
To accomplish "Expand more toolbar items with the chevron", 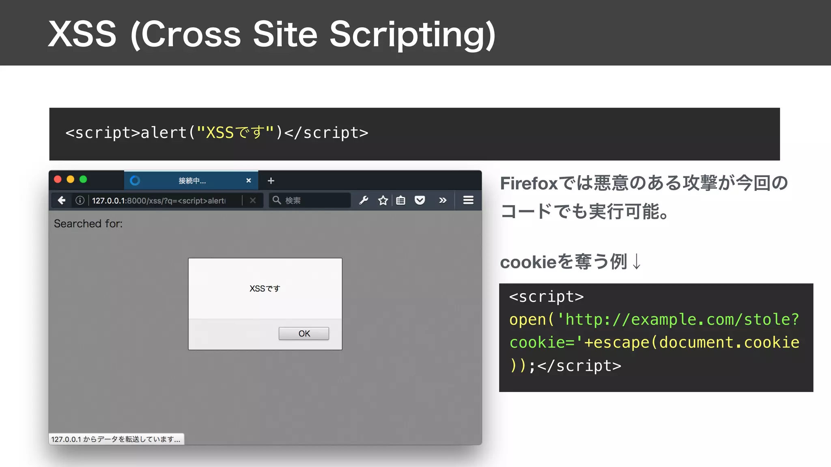I will click(x=443, y=200).
